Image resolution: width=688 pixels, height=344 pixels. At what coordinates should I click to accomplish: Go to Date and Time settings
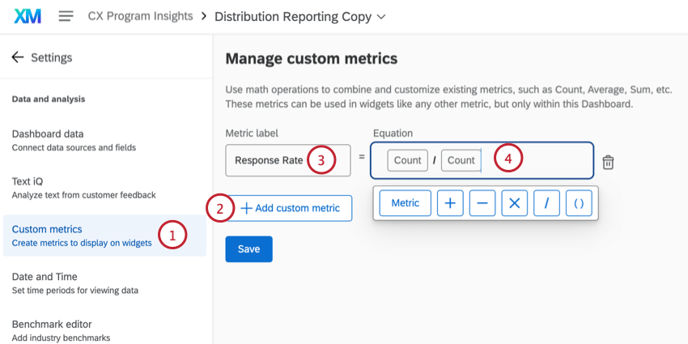coord(74,282)
